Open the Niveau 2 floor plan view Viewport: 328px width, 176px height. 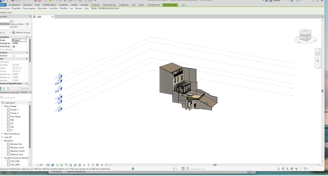[x=14, y=113]
